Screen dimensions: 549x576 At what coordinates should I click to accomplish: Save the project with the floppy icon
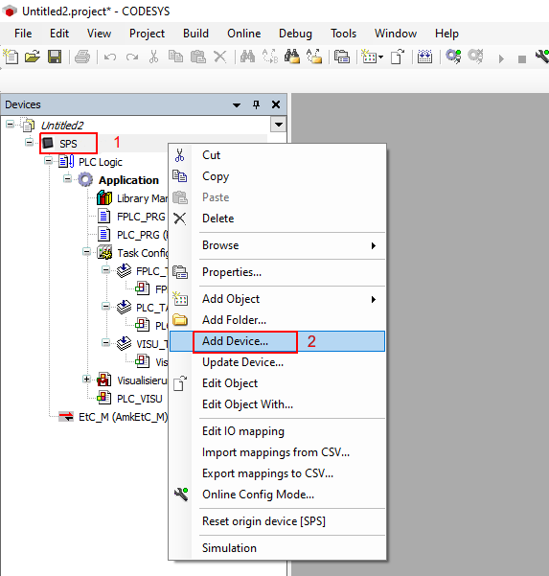point(55,57)
